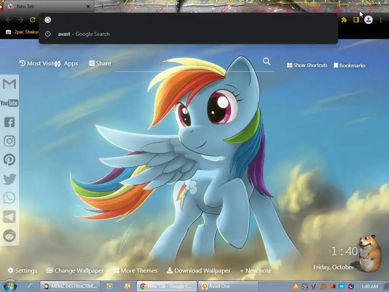Switch to MEMZ DESTRUCTIVE taskbar window
Image resolution: width=389 pixels, height=292 pixels.
(70, 286)
